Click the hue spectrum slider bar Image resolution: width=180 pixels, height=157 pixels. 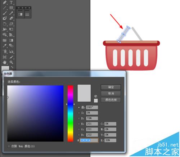click(70, 113)
